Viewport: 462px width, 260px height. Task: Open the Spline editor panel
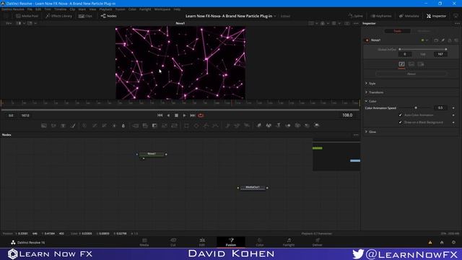pos(356,16)
